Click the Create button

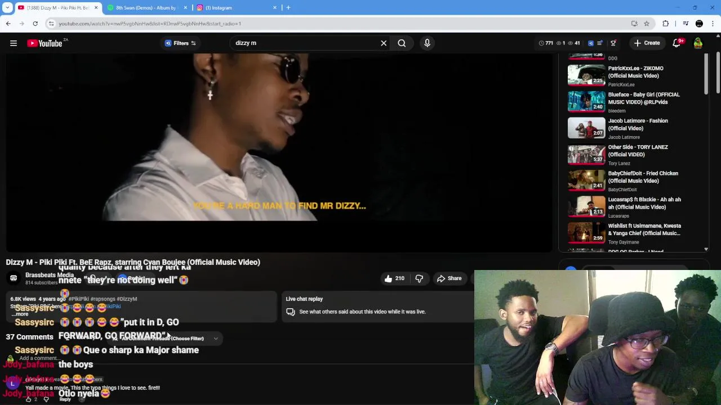point(647,43)
